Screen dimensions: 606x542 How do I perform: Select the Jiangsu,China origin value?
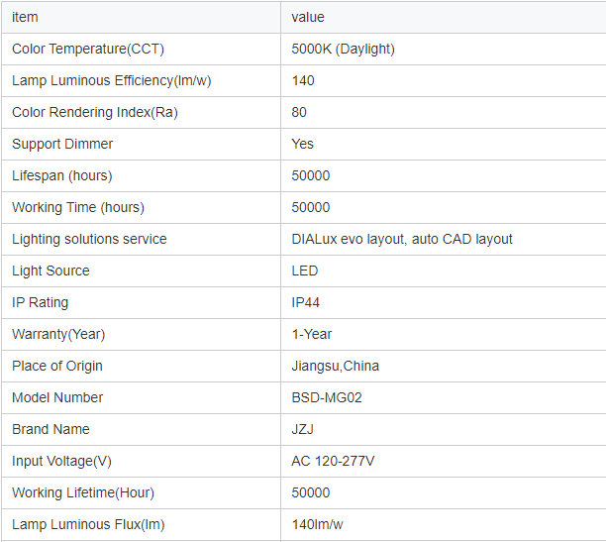pyautogui.click(x=336, y=366)
